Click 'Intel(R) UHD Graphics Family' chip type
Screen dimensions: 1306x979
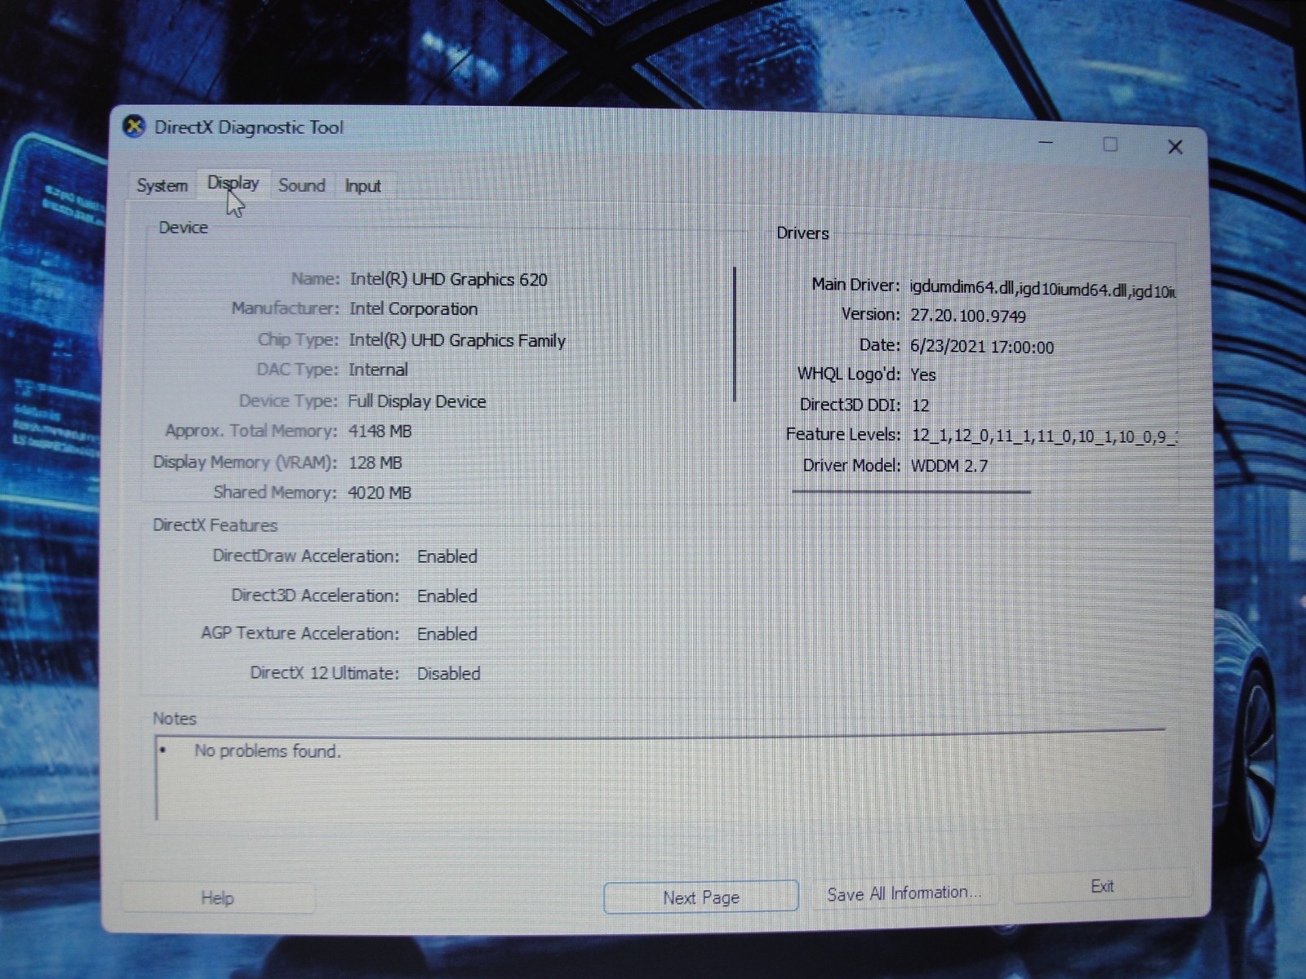(x=457, y=340)
